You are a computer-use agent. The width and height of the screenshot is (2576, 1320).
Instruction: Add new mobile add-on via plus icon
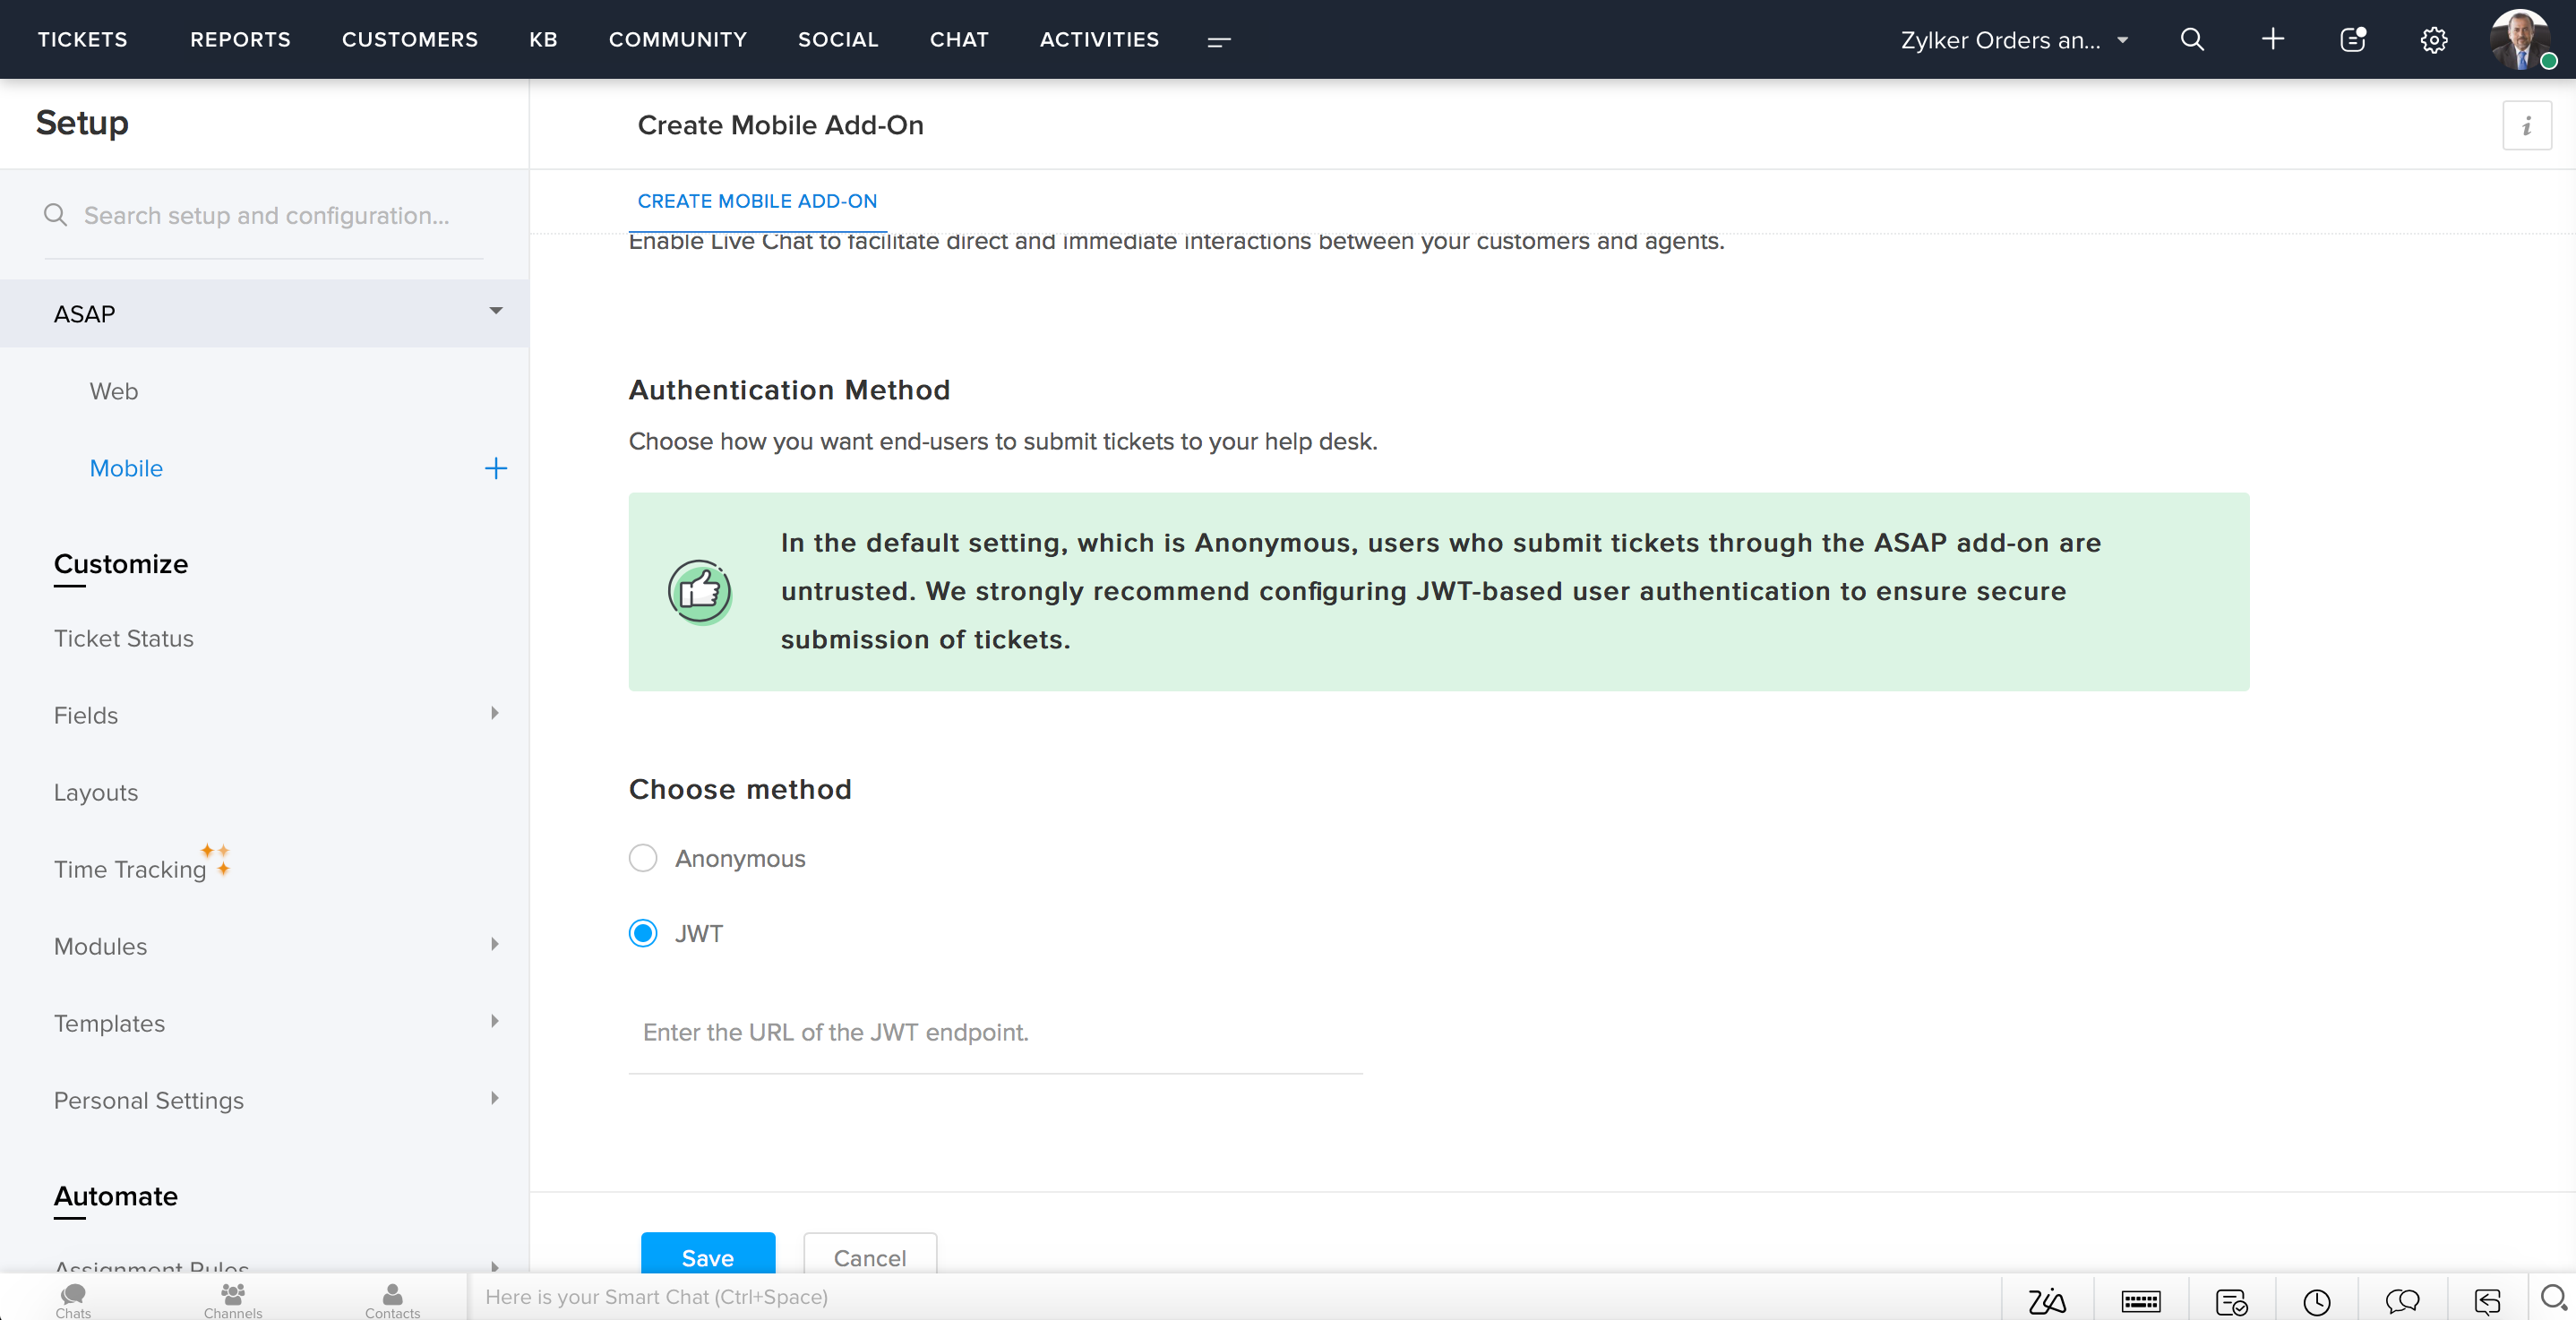pyautogui.click(x=495, y=468)
